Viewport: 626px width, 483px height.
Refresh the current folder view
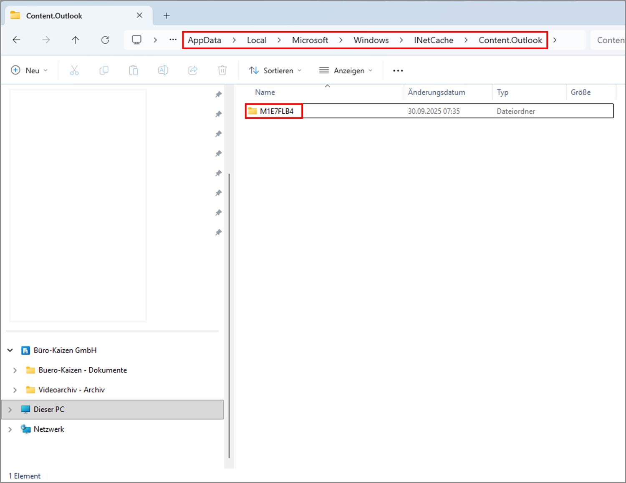tap(105, 40)
